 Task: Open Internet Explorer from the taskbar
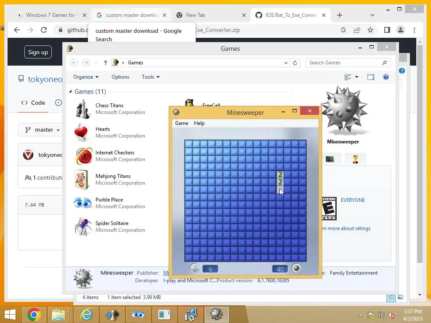click(x=86, y=315)
